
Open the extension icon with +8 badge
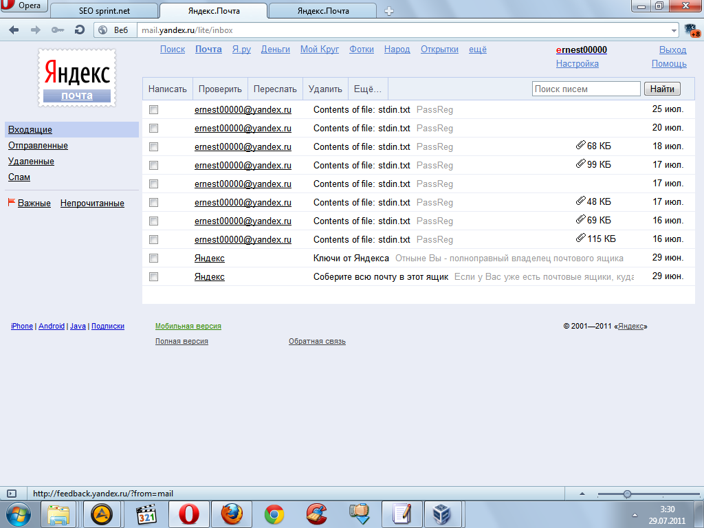coord(692,30)
